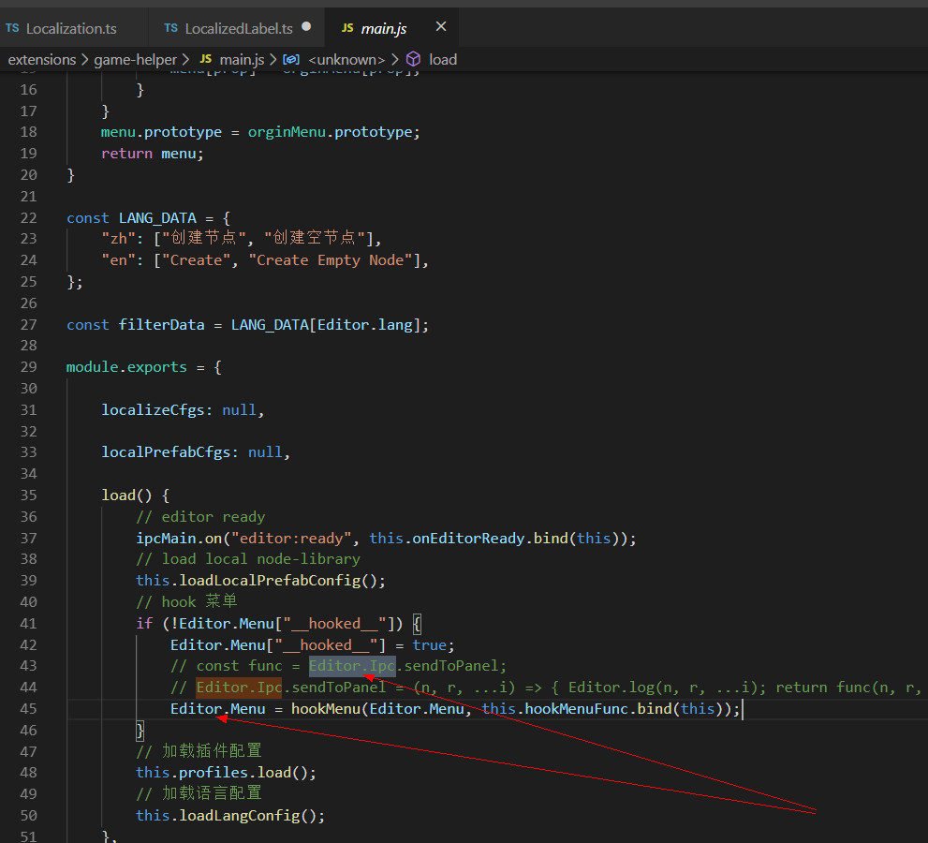Image resolution: width=928 pixels, height=843 pixels.
Task: Open the Localization.ts editor tab
Action: tap(71, 28)
